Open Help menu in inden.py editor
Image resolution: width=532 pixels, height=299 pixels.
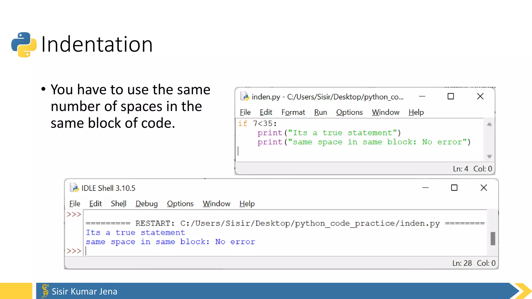[x=416, y=112]
